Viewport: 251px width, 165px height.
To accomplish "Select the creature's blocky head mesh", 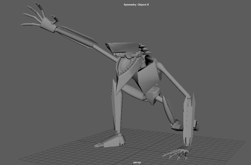I will [x=122, y=48].
